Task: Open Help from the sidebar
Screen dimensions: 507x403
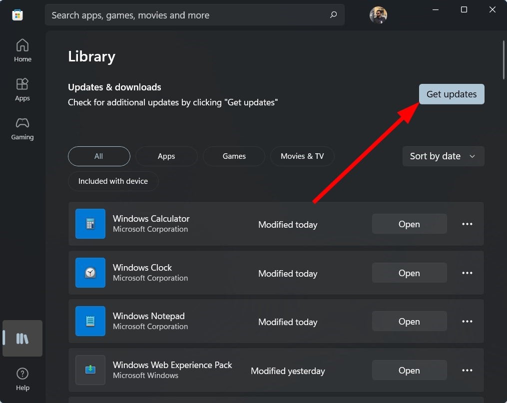Action: pyautogui.click(x=22, y=379)
